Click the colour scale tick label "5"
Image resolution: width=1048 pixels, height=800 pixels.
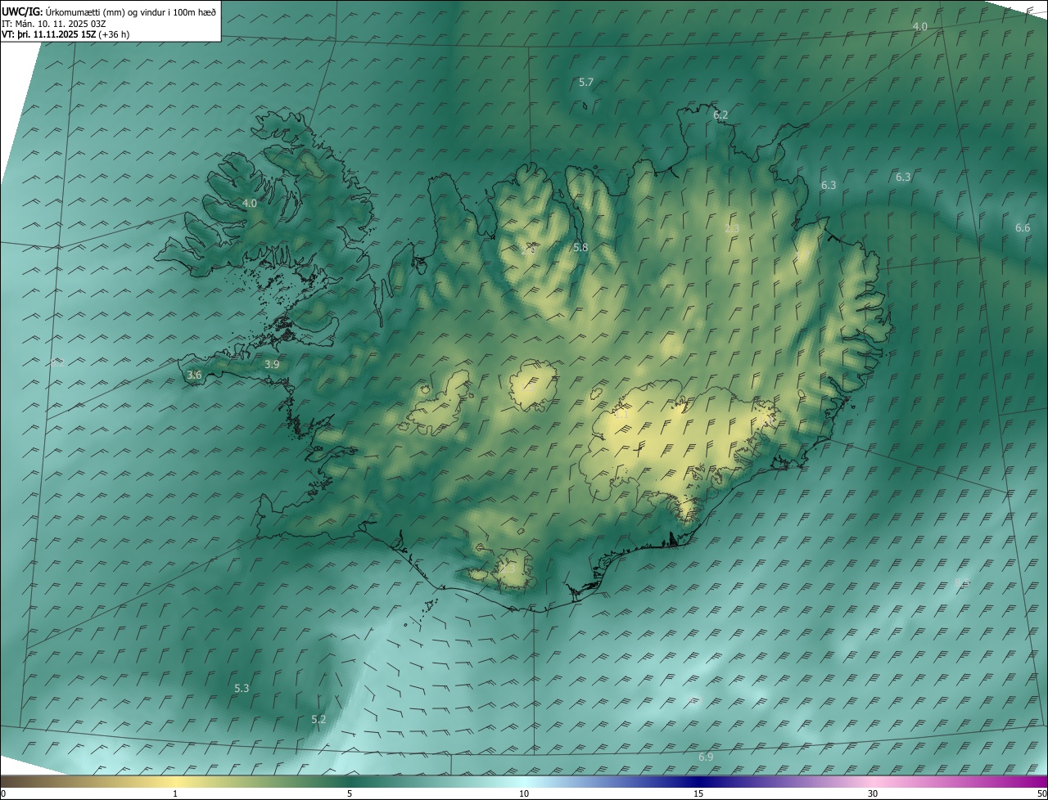tap(350, 794)
